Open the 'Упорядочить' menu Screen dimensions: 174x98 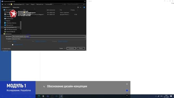point(6,7)
